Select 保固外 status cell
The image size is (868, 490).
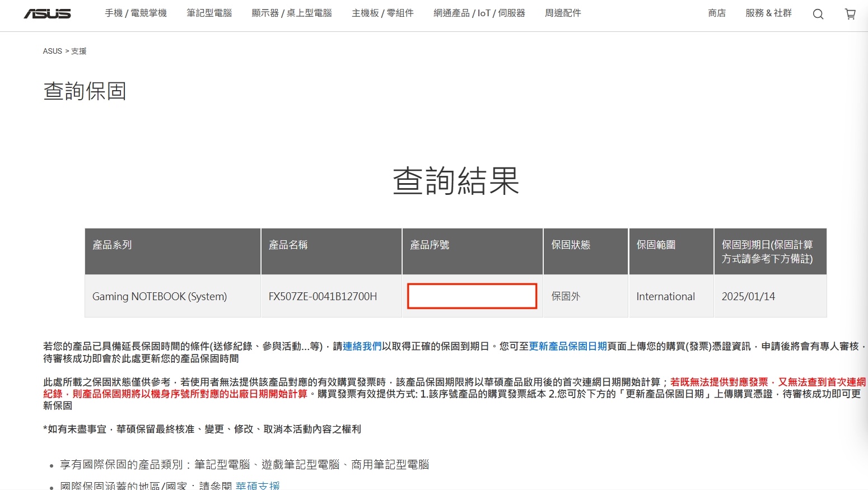[586, 296]
